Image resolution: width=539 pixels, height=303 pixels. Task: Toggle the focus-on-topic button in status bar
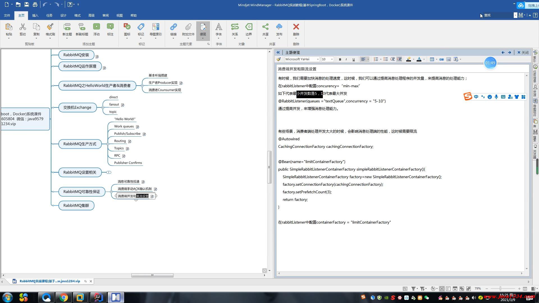tap(442, 289)
